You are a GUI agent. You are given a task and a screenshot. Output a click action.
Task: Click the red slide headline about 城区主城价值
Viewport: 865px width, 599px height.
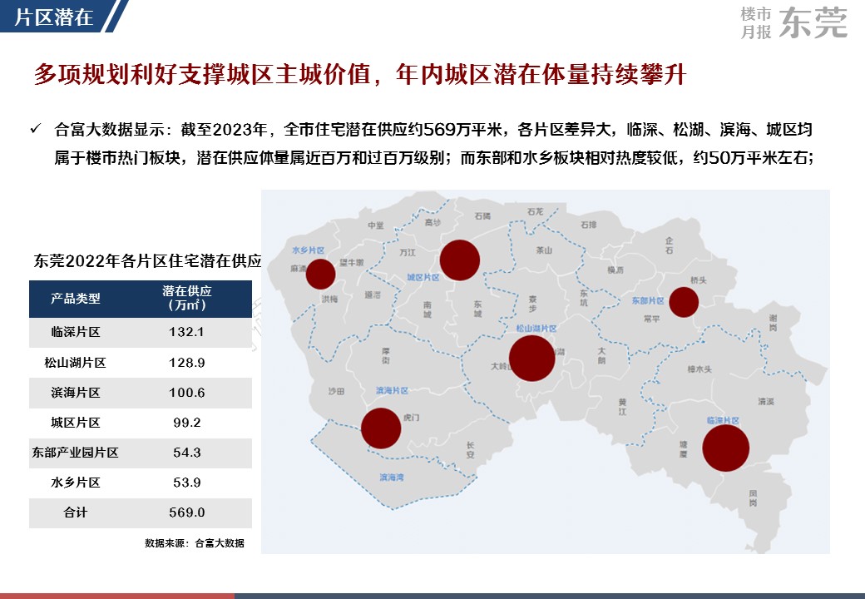pyautogui.click(x=359, y=75)
